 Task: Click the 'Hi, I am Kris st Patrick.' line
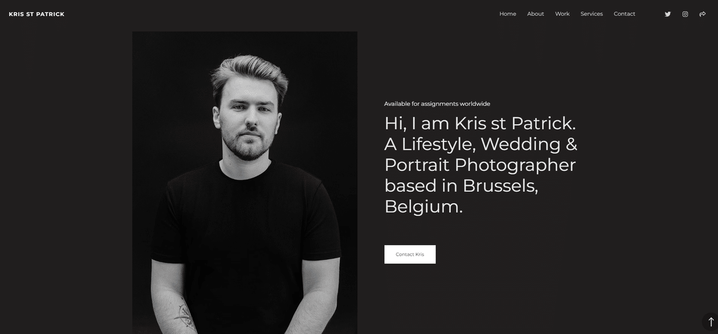tap(480, 123)
